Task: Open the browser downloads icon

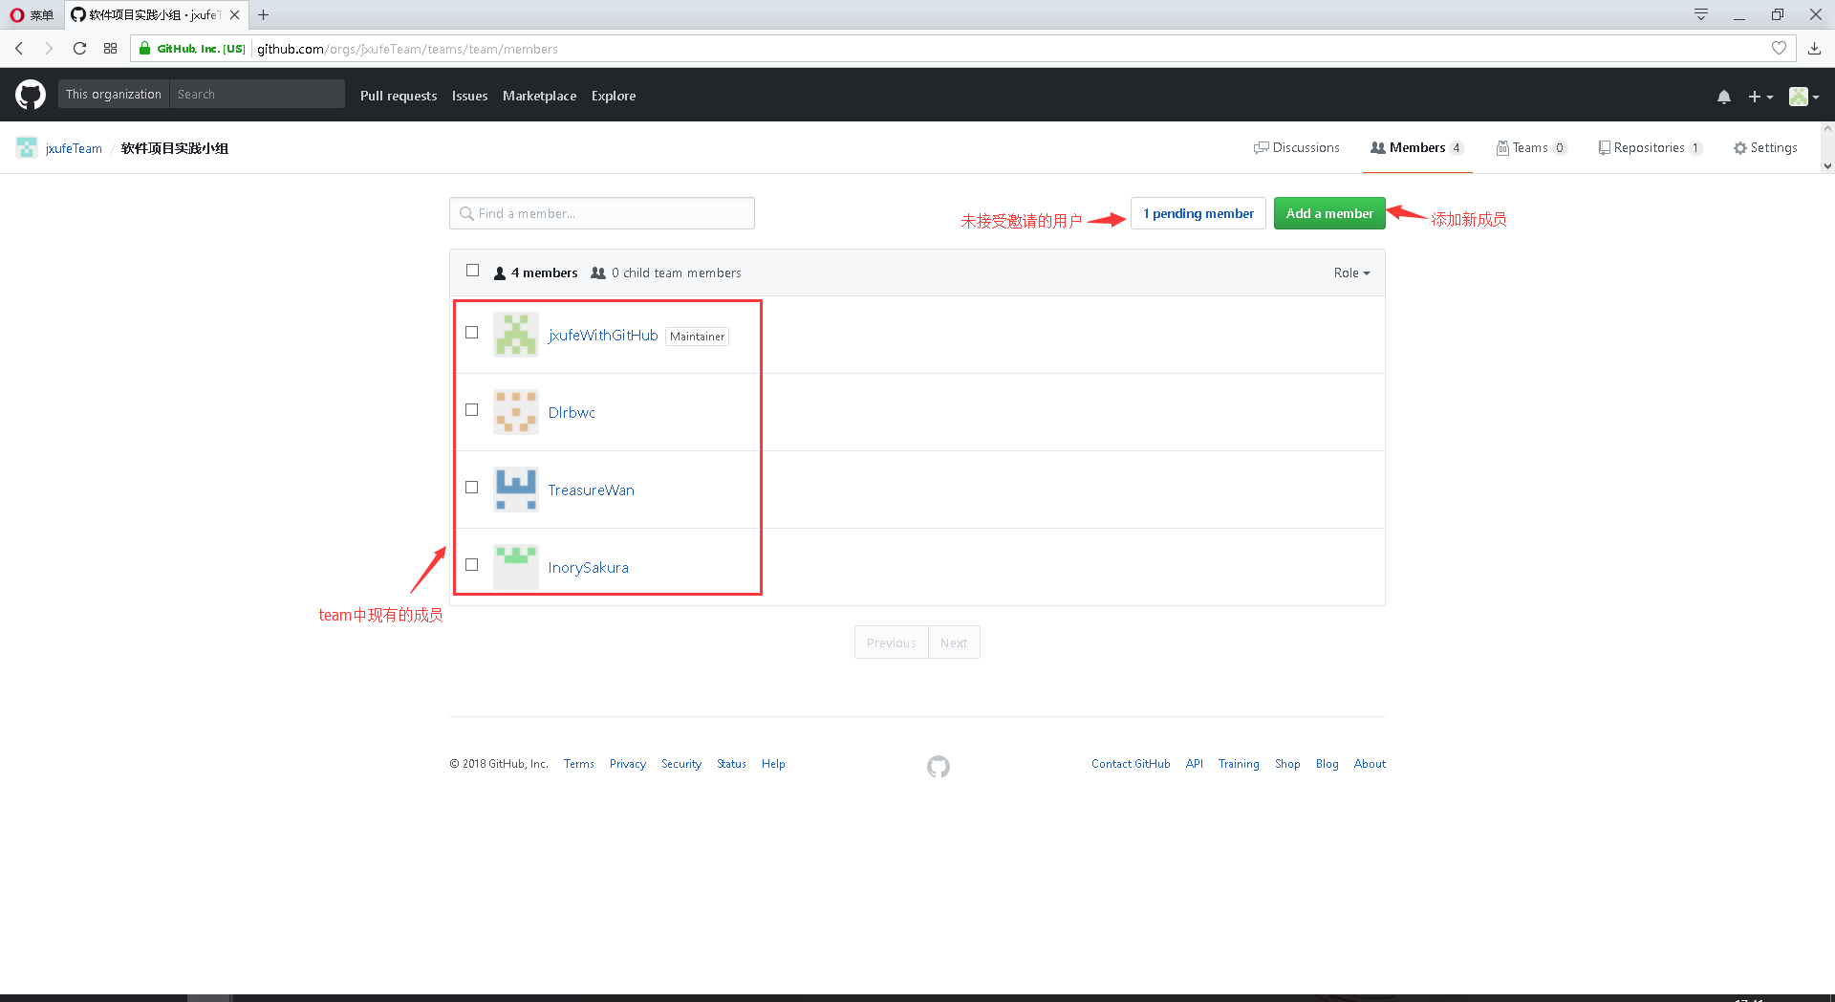Action: point(1814,48)
